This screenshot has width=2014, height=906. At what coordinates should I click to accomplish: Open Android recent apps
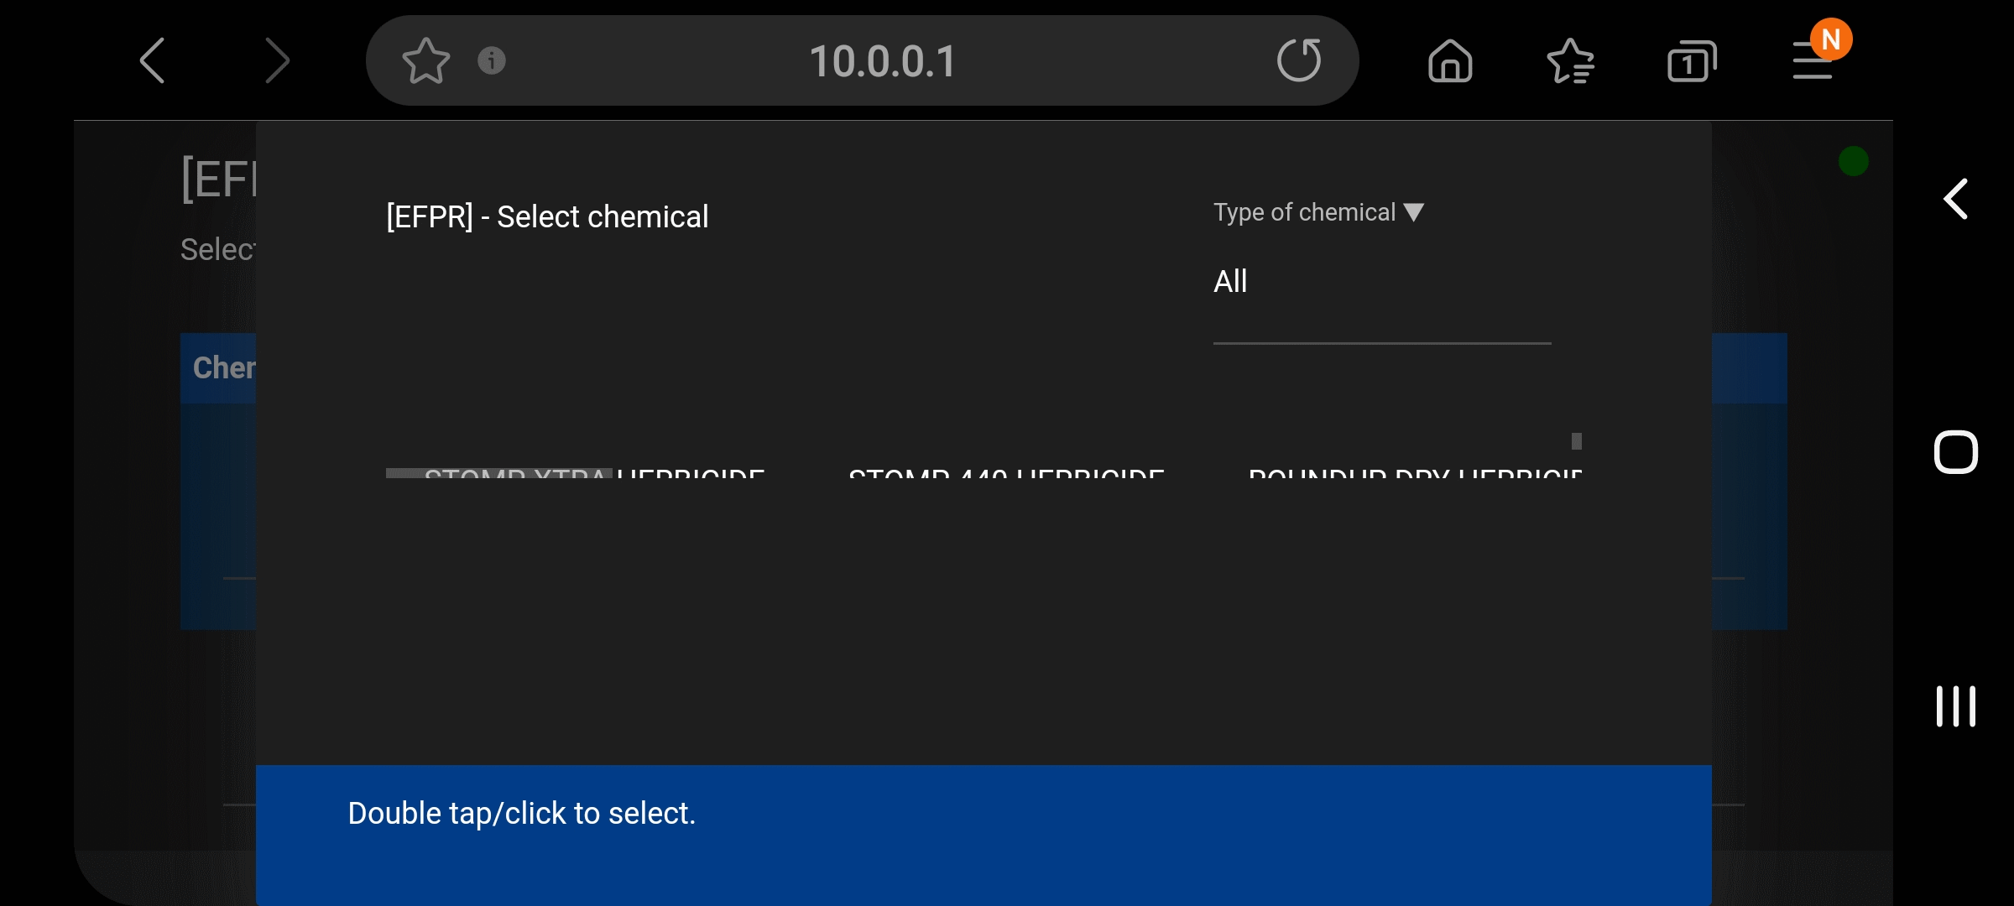coord(1956,706)
